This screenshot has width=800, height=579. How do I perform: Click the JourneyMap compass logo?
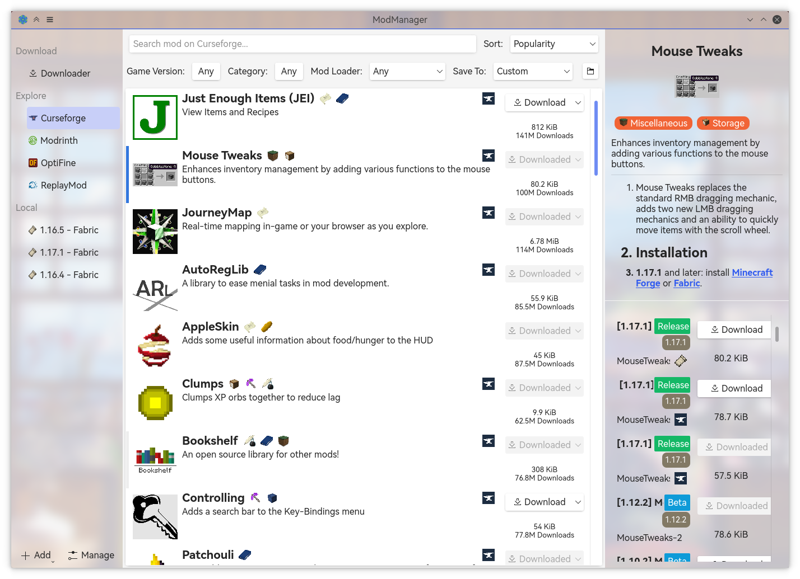[155, 232]
